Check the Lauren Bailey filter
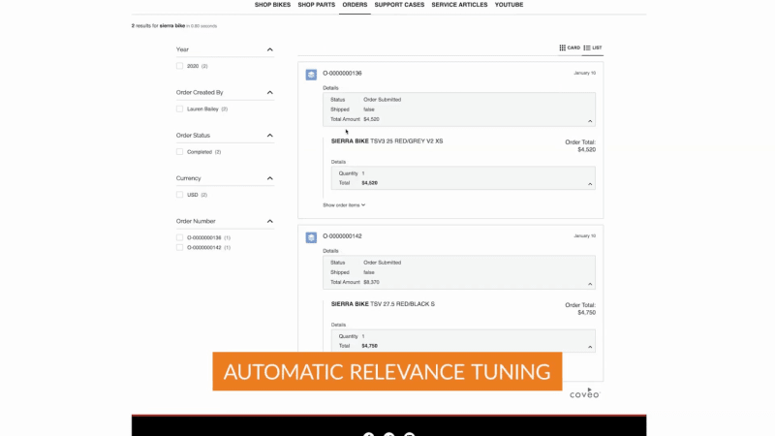The height and width of the screenshot is (436, 775). pyautogui.click(x=180, y=109)
